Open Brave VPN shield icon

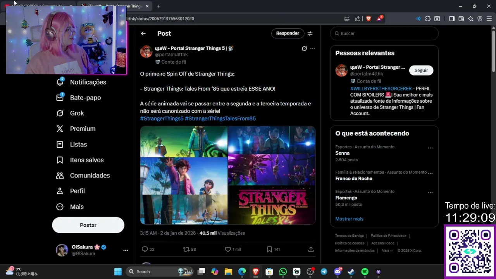[480, 18]
